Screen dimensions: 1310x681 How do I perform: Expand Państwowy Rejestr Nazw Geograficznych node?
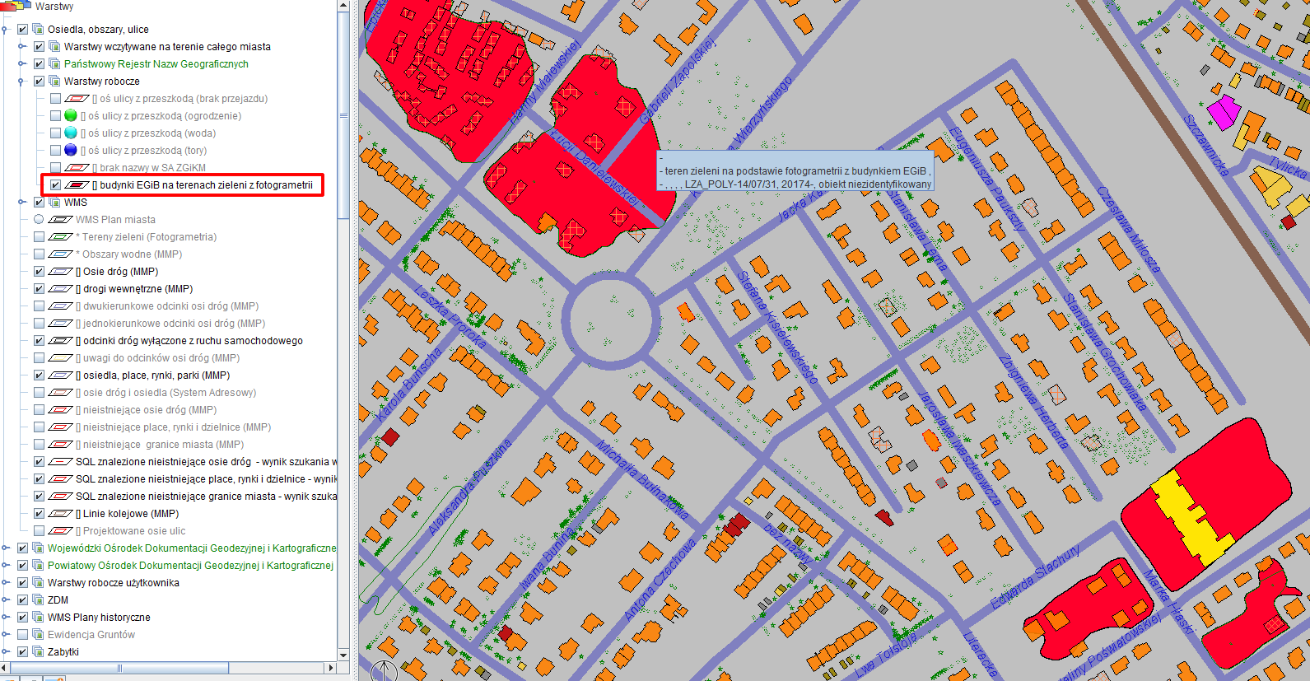tap(21, 64)
